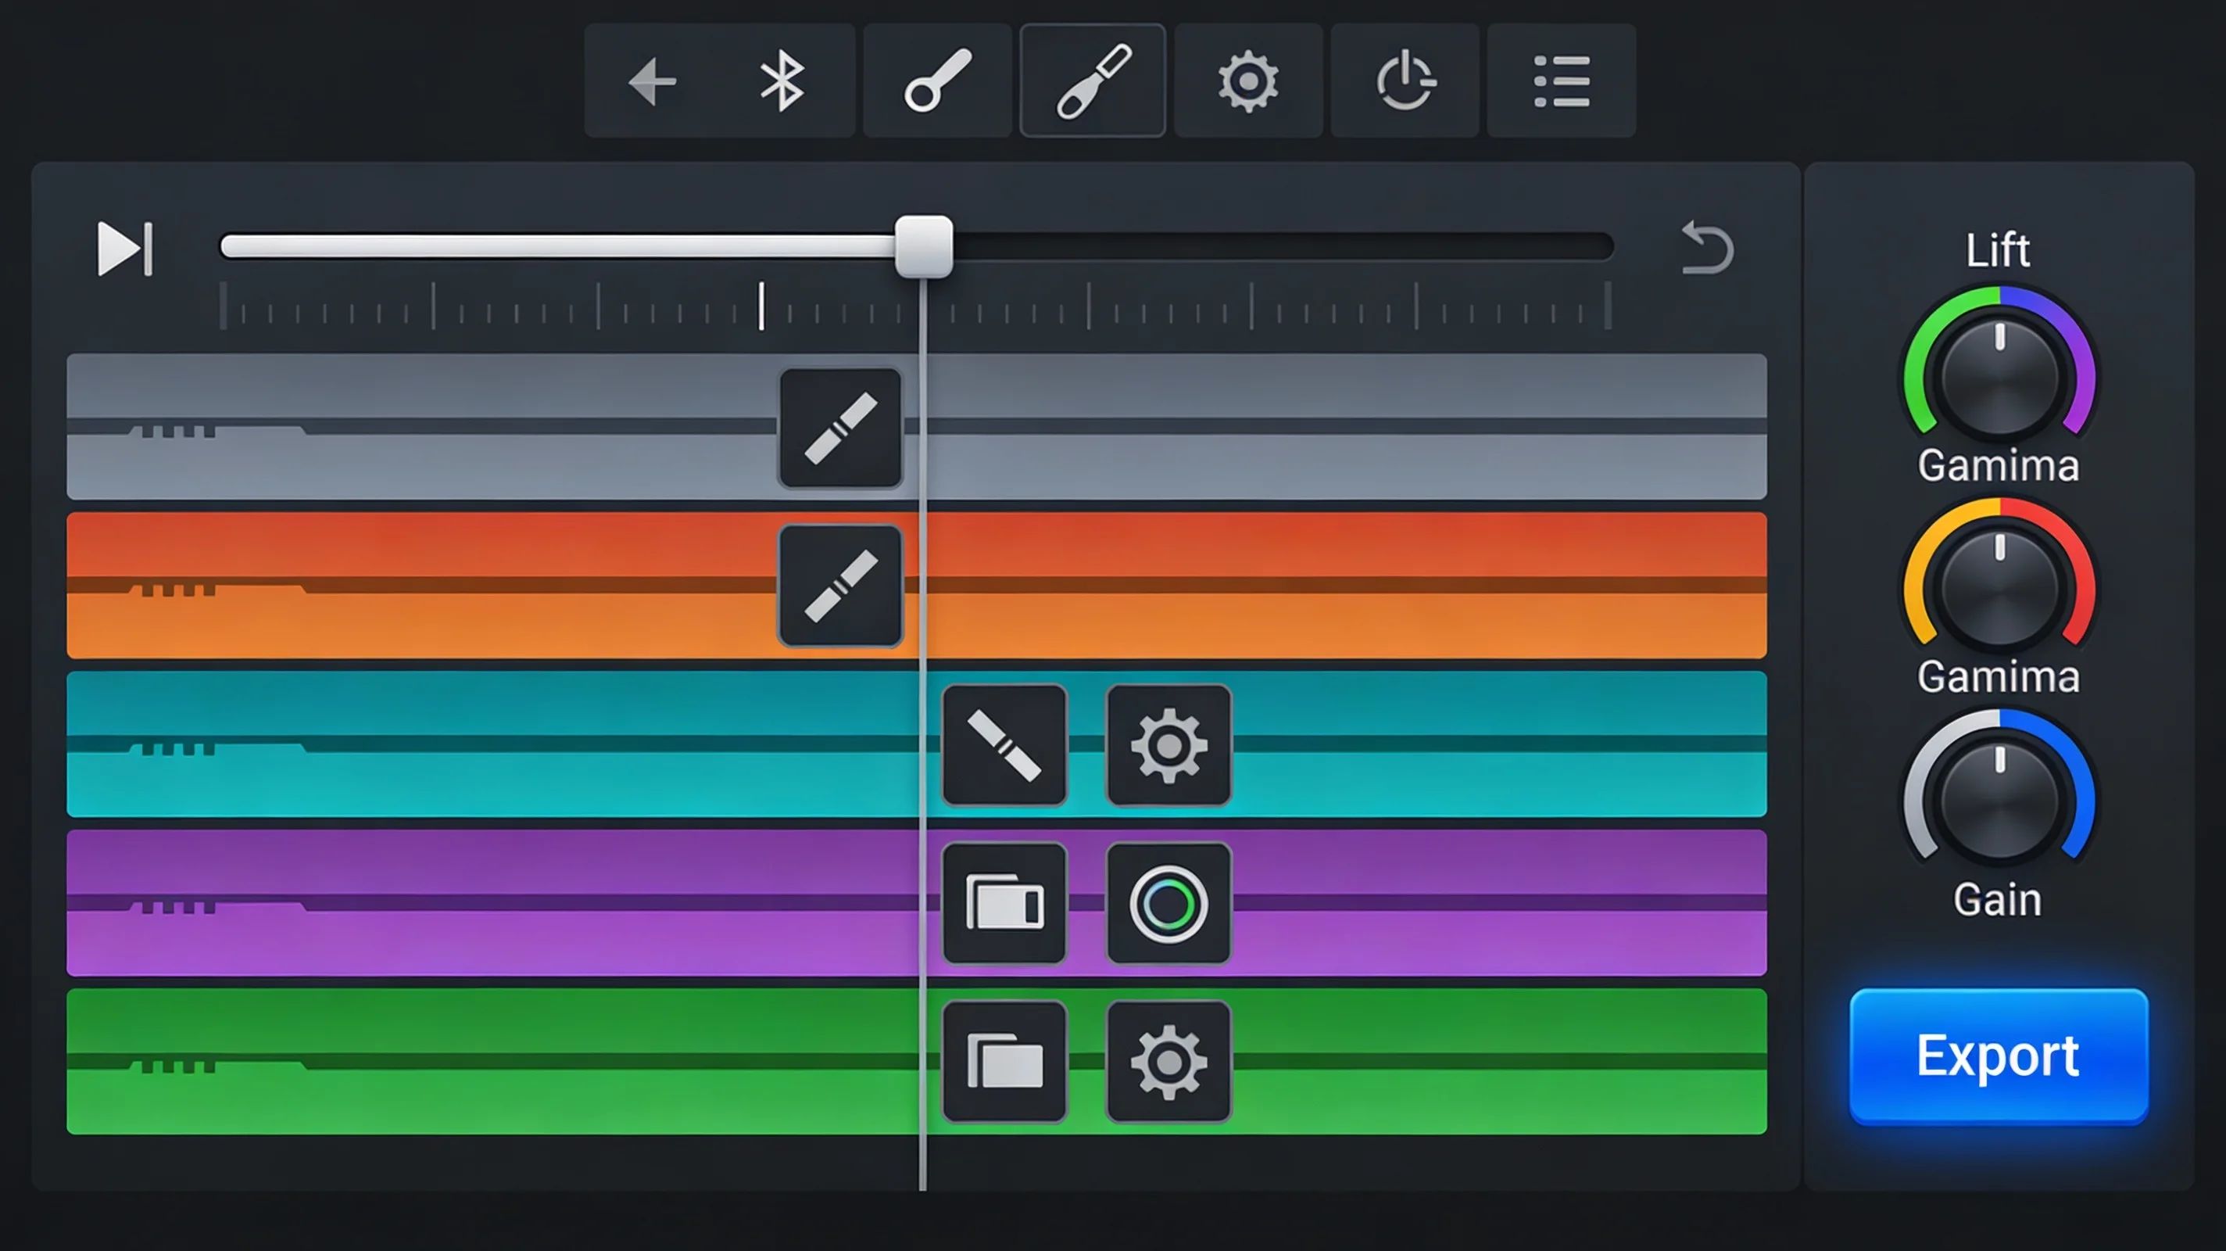The height and width of the screenshot is (1251, 2226).
Task: Click the razor tool on the gray track
Action: [x=841, y=428]
